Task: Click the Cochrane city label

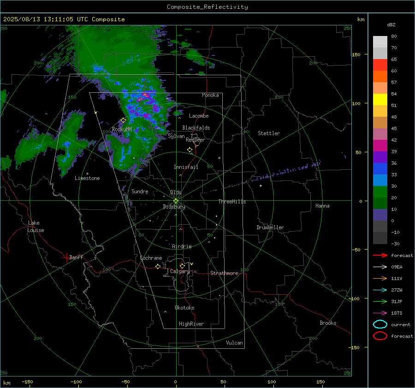Action: click(x=151, y=258)
